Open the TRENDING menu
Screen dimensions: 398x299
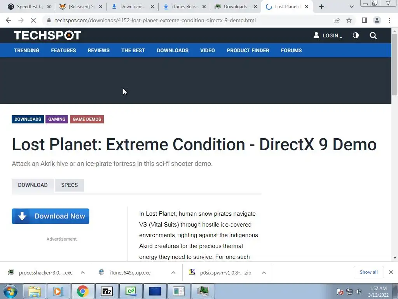(27, 50)
